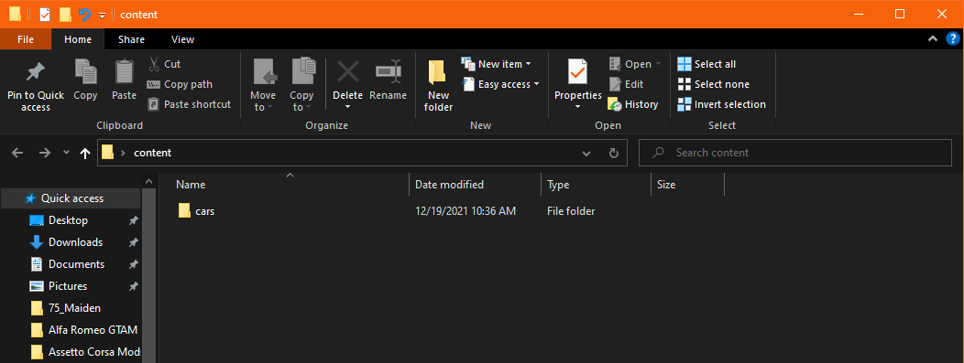Click the Search content box
This screenshot has height=363, width=964.
[x=795, y=153]
